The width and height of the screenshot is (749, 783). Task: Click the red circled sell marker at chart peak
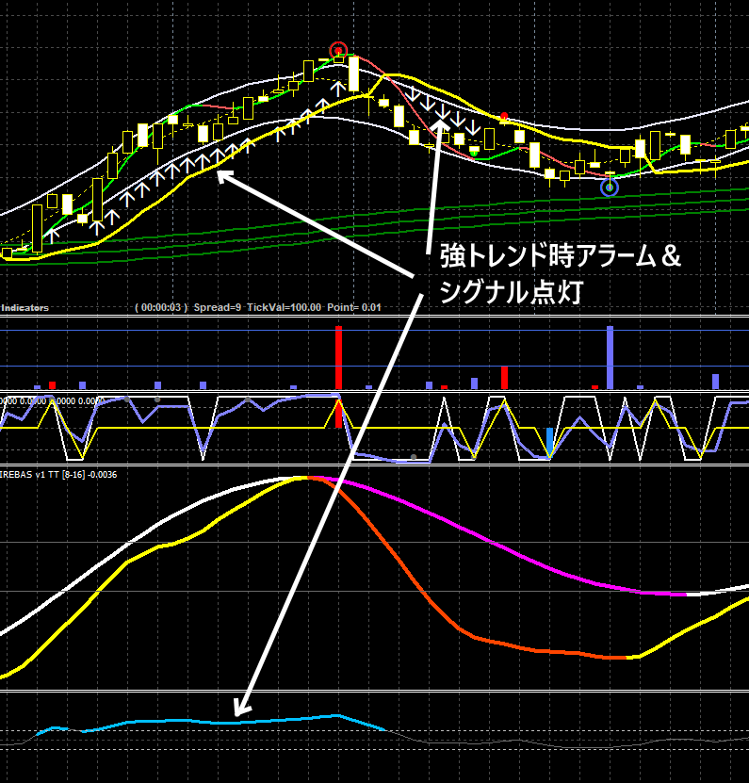pos(338,51)
